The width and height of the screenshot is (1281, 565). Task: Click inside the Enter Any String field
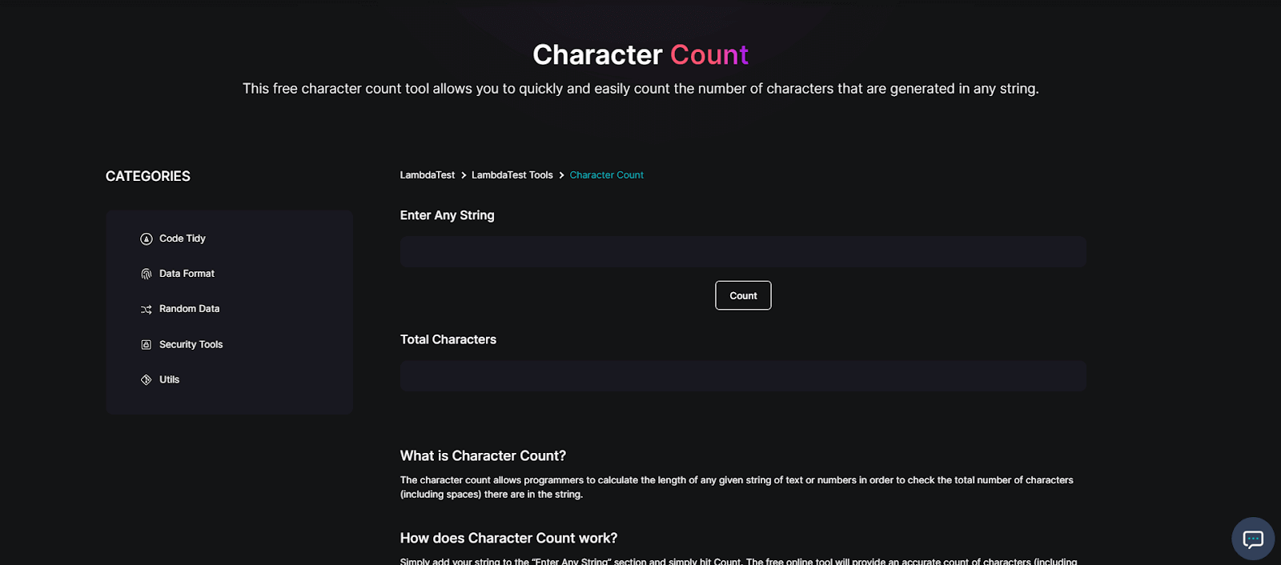pos(742,251)
